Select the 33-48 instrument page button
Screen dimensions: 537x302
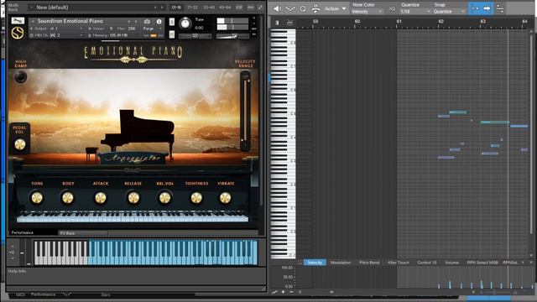(209, 8)
